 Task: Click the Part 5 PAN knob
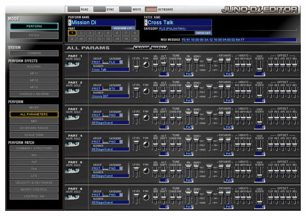(146, 171)
